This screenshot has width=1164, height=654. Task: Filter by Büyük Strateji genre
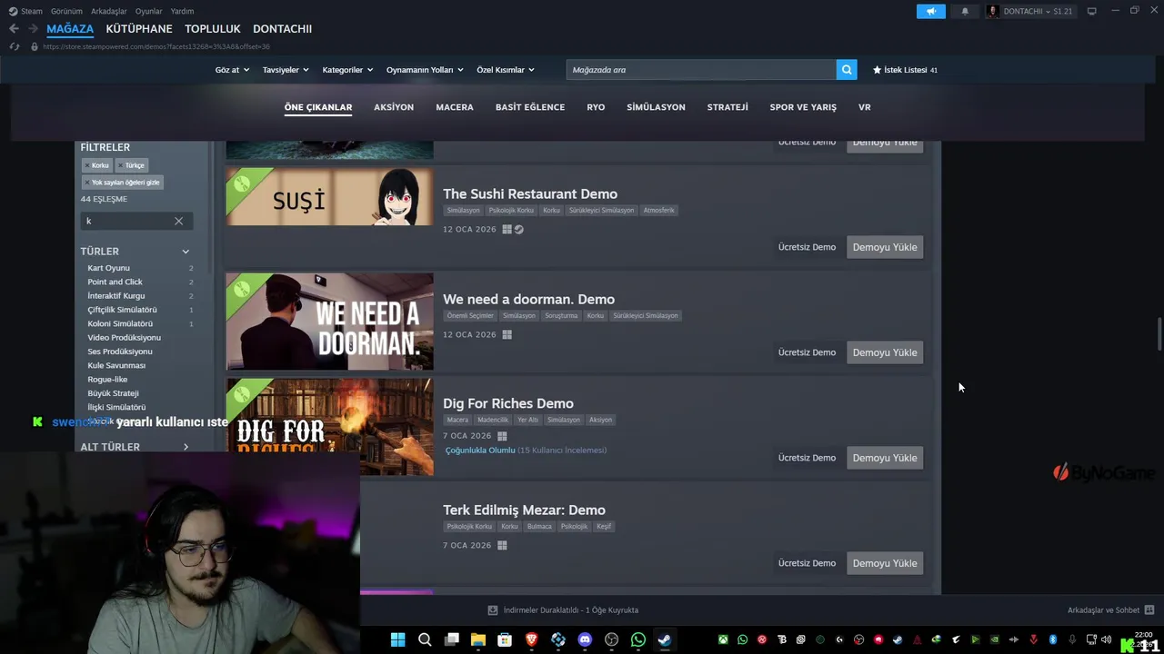coord(113,393)
